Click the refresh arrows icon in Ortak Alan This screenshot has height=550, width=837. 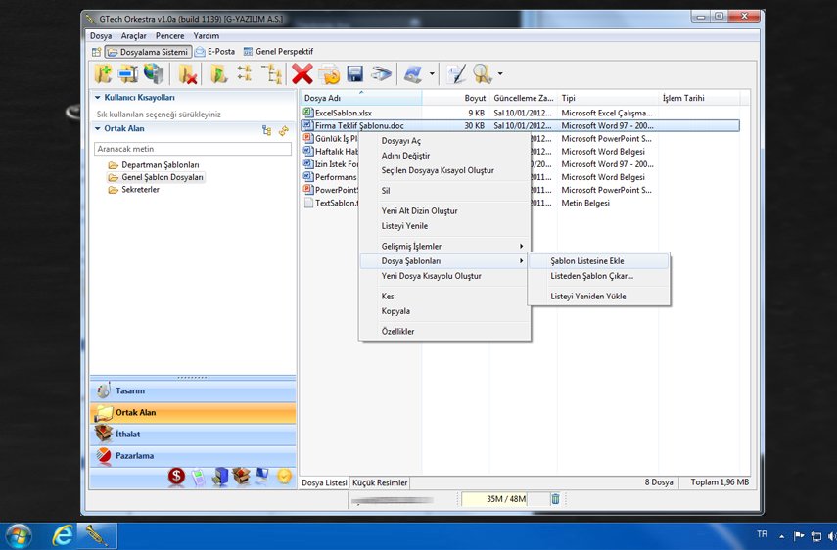pyautogui.click(x=284, y=130)
